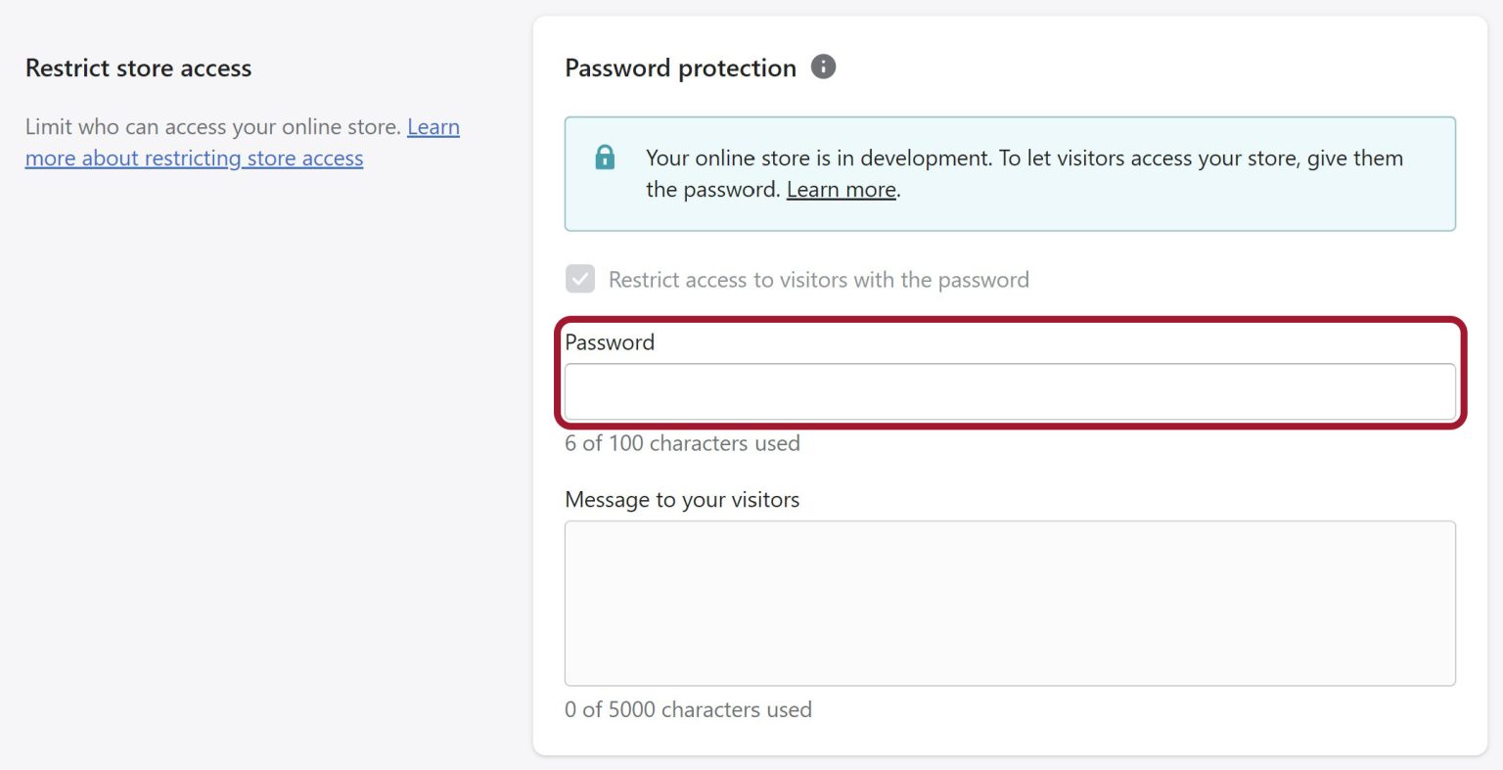Click the checkmark inside the restrict access checkbox
This screenshot has height=770, width=1503.
(x=579, y=279)
